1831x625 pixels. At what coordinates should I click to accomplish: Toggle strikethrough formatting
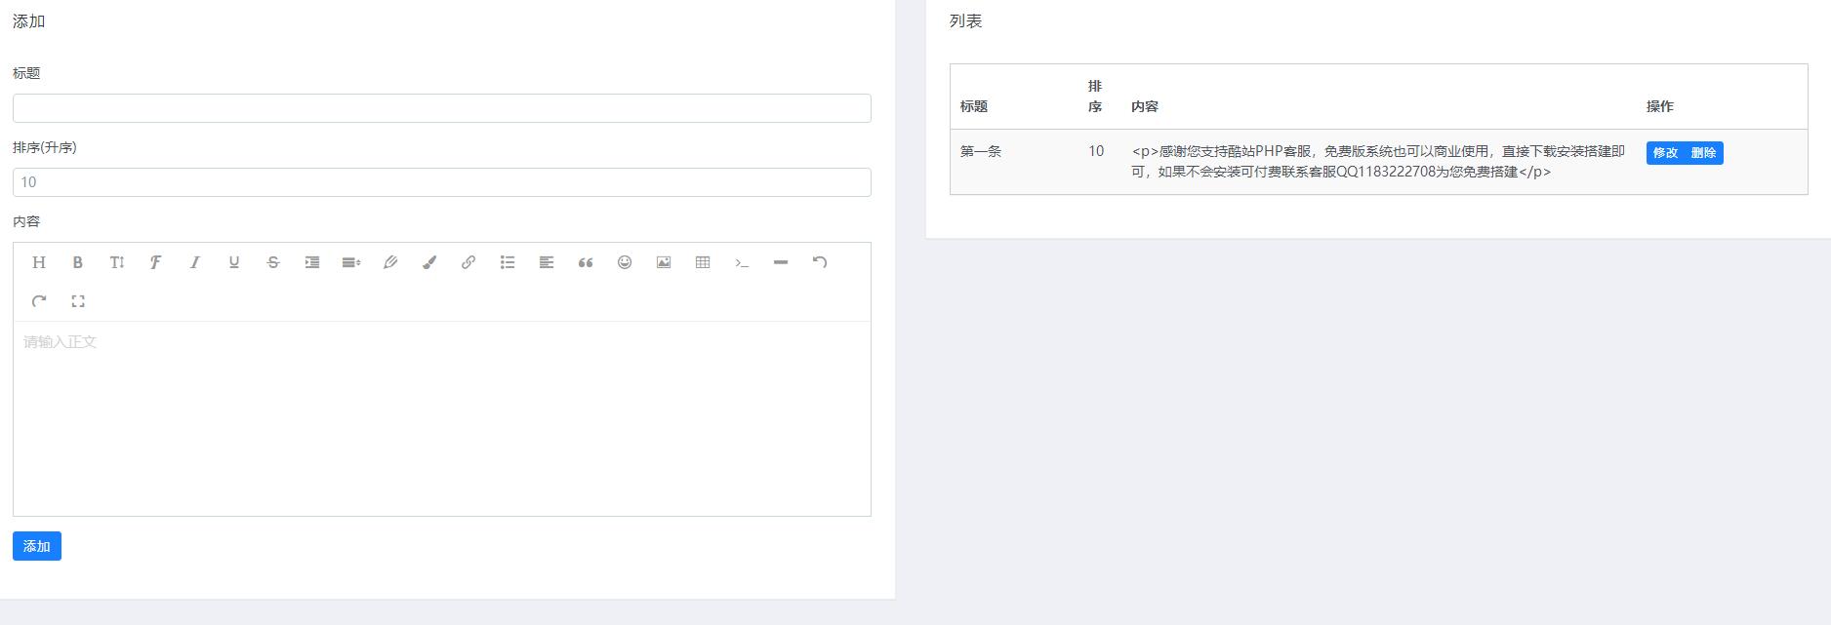point(273,262)
